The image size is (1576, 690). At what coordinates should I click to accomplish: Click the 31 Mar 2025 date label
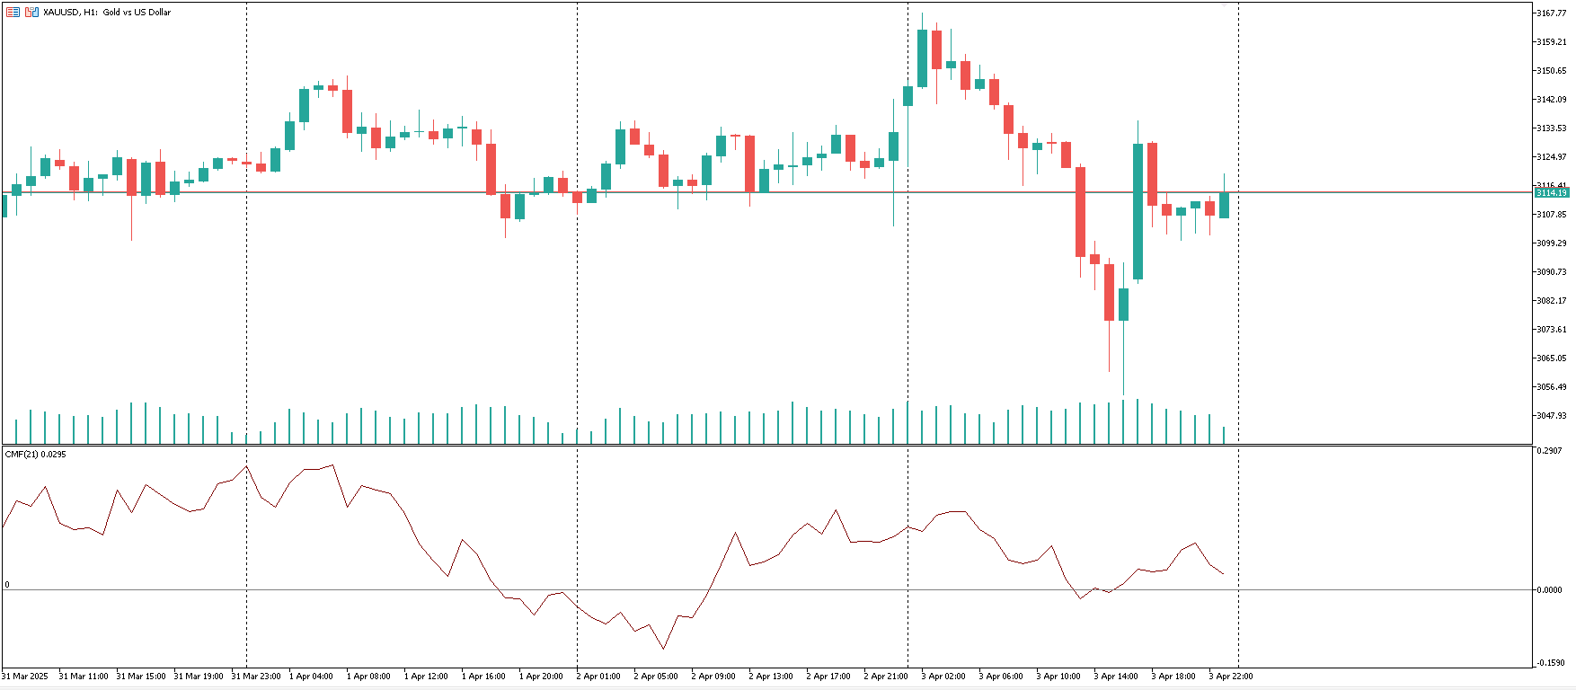pyautogui.click(x=25, y=677)
